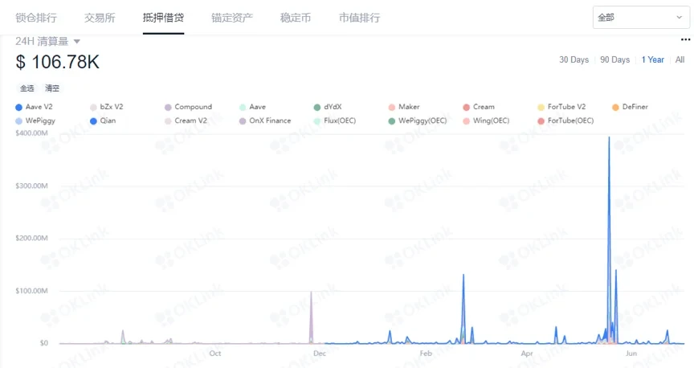Toggle the ForTube V2 legend series
This screenshot has width=694, height=368.
(561, 107)
